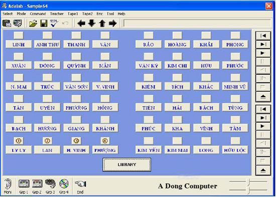Select student VÂN SƠN
Image resolution: width=276 pixels, height=198 pixels.
[x=76, y=87]
